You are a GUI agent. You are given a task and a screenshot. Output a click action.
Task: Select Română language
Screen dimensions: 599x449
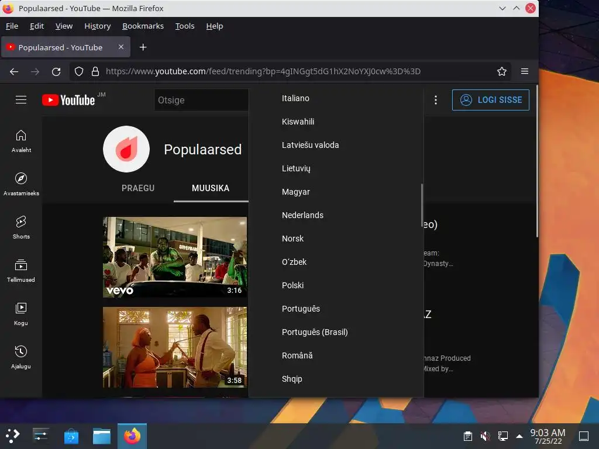point(336,355)
